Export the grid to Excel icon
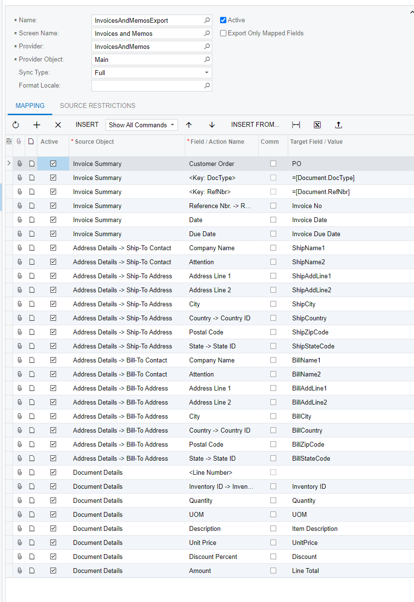414x602 pixels. click(317, 125)
